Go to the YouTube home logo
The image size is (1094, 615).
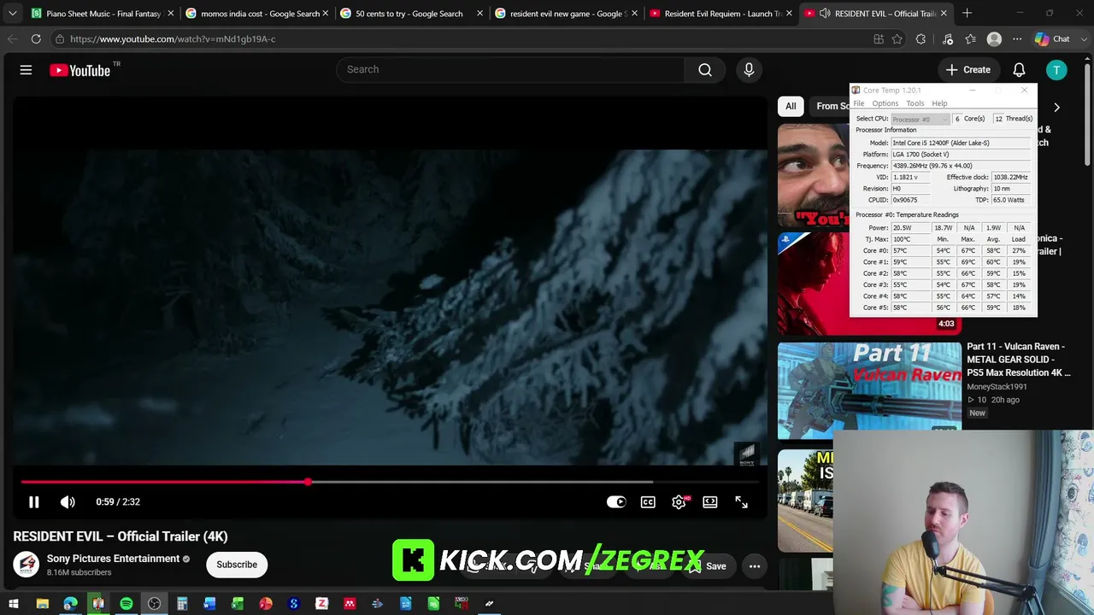point(80,70)
